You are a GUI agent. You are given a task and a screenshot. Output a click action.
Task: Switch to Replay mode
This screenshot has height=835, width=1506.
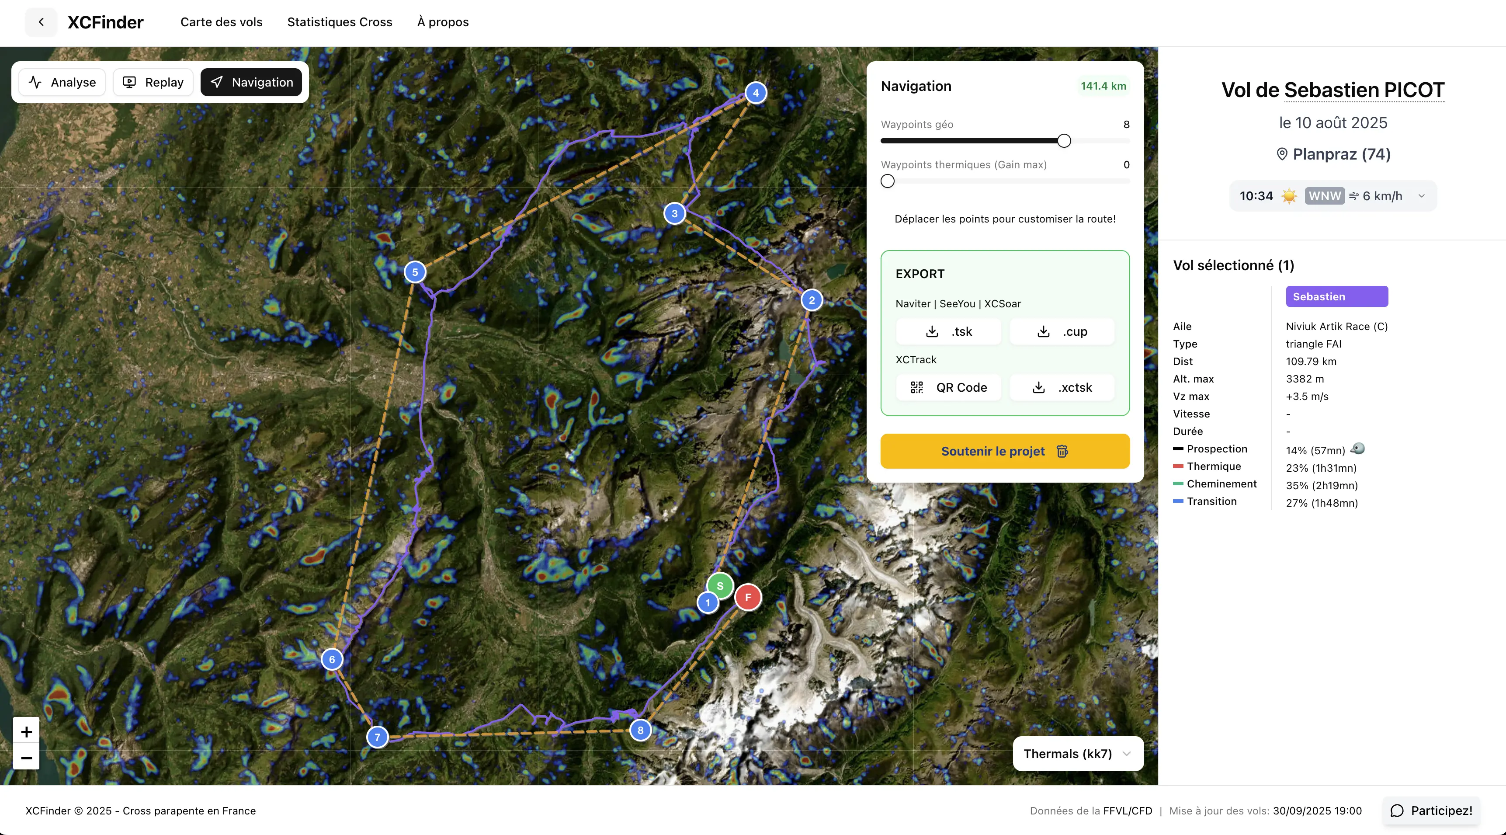coord(153,83)
